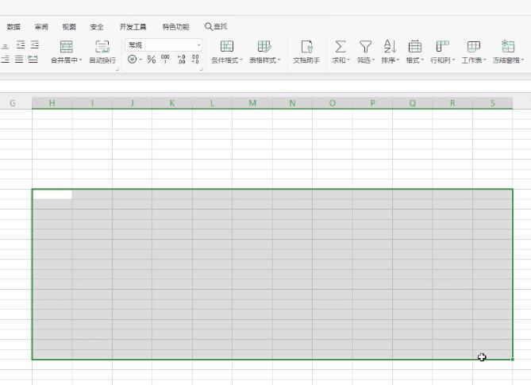Select column K header

172,103
